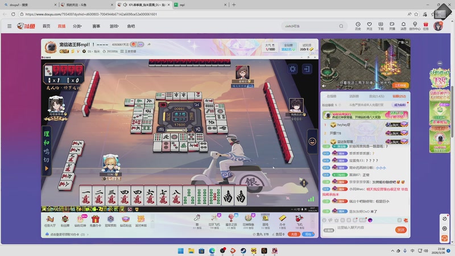Screen dimensions: 455x256
Task: Open the 历史 history icon
Action: (358, 26)
